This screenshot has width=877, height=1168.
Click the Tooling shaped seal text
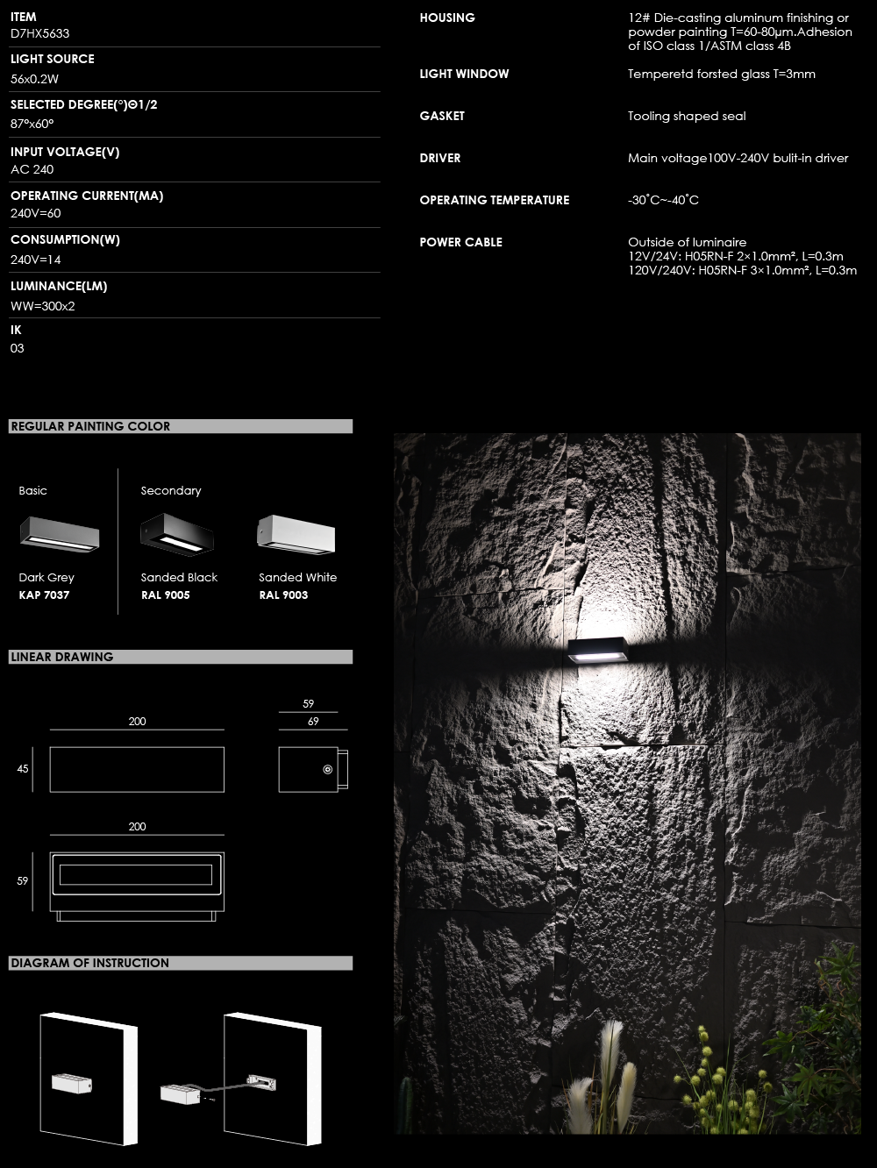click(x=687, y=116)
